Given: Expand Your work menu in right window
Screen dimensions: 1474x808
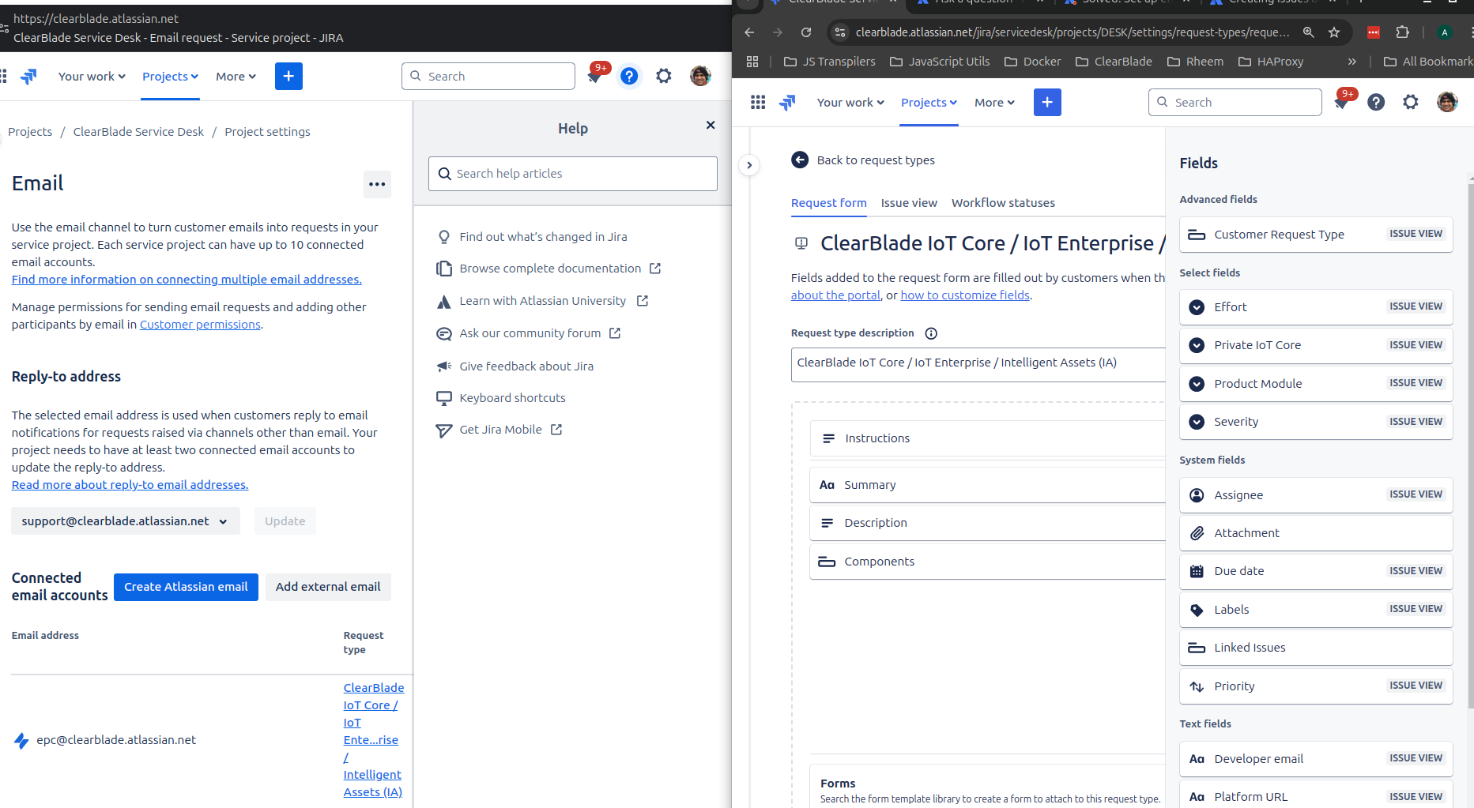Looking at the screenshot, I should click(850, 103).
